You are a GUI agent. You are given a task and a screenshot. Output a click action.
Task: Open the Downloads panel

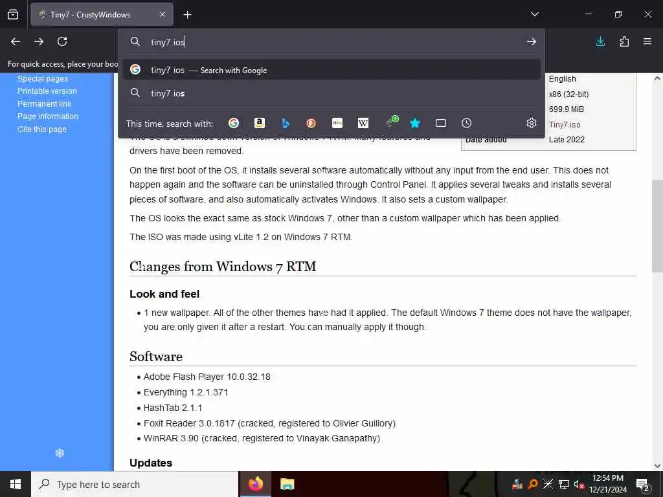[600, 41]
